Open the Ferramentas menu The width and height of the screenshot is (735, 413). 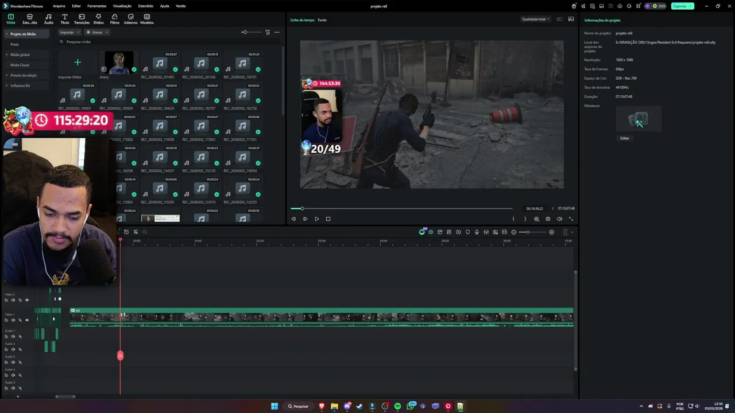[96, 6]
